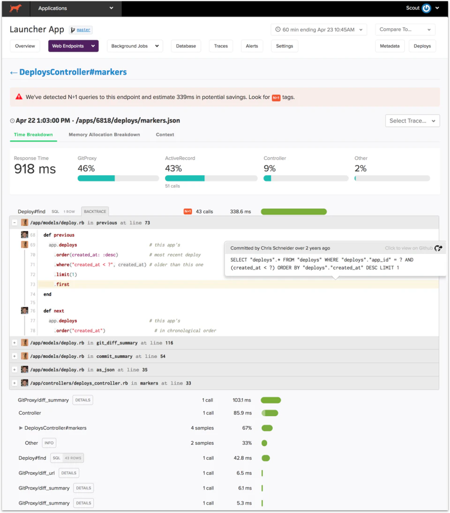This screenshot has height=513, width=450.
Task: Click DETAILS next to GitProxy/diff_url
Action: click(68, 473)
